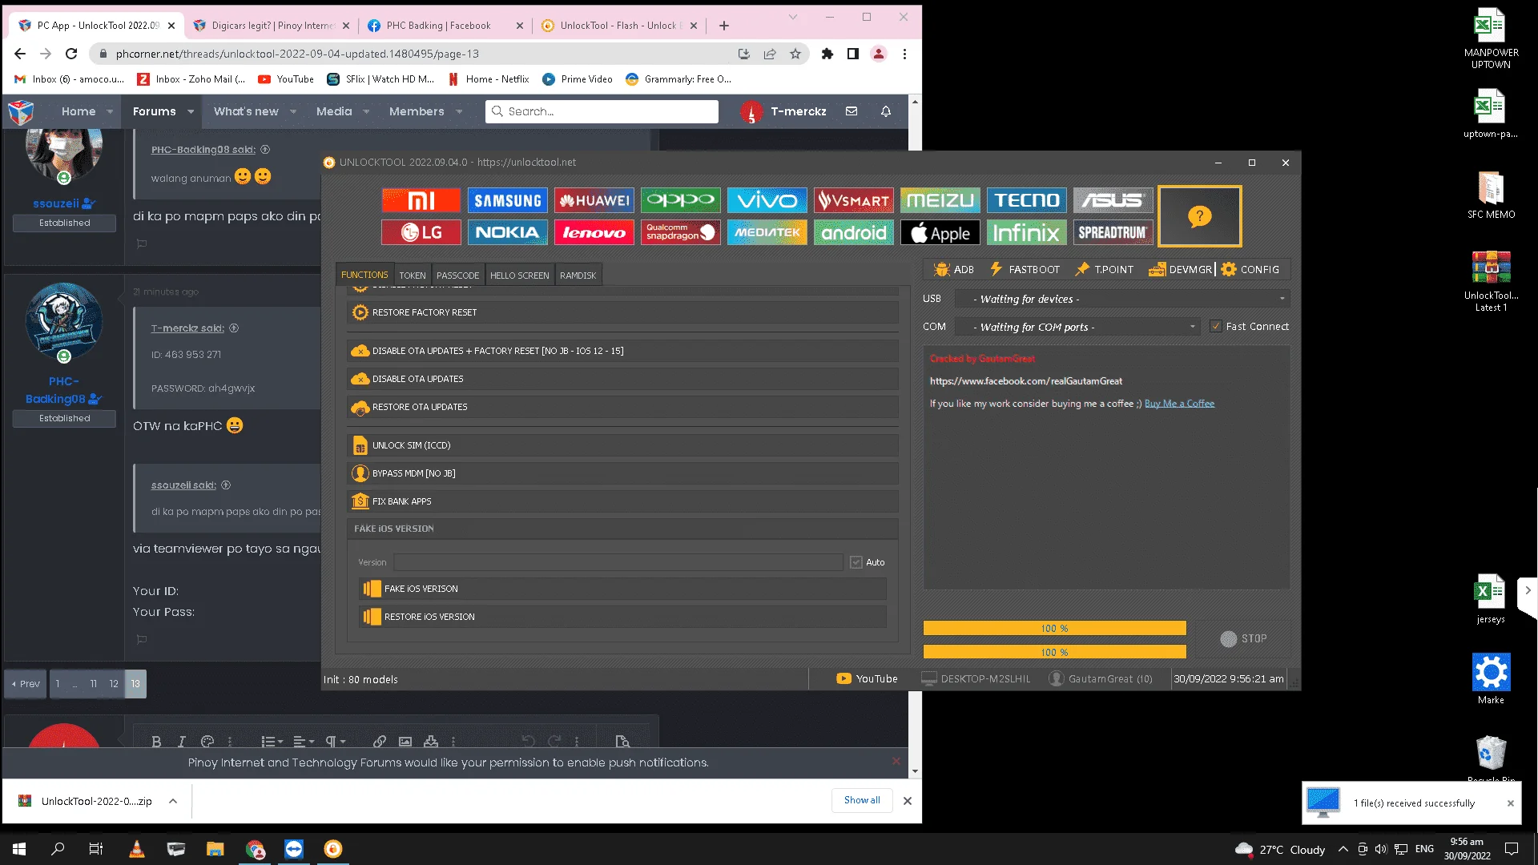Select the Lenovo brand tile
The image size is (1538, 865).
click(x=594, y=232)
